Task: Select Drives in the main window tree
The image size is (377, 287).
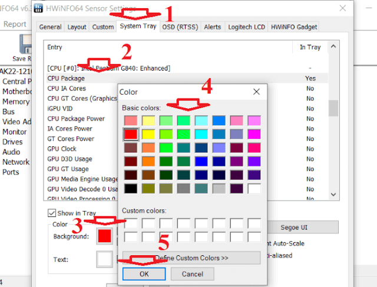Action: [x=12, y=142]
